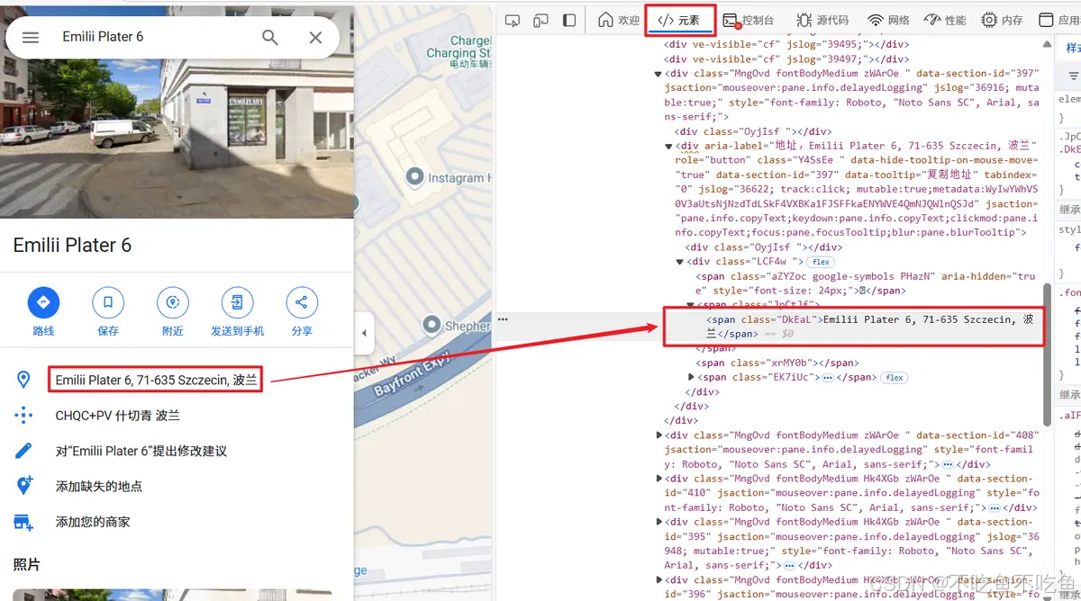Select the span aZYZoc google-symbols line
This screenshot has width=1081, height=601.
865,283
